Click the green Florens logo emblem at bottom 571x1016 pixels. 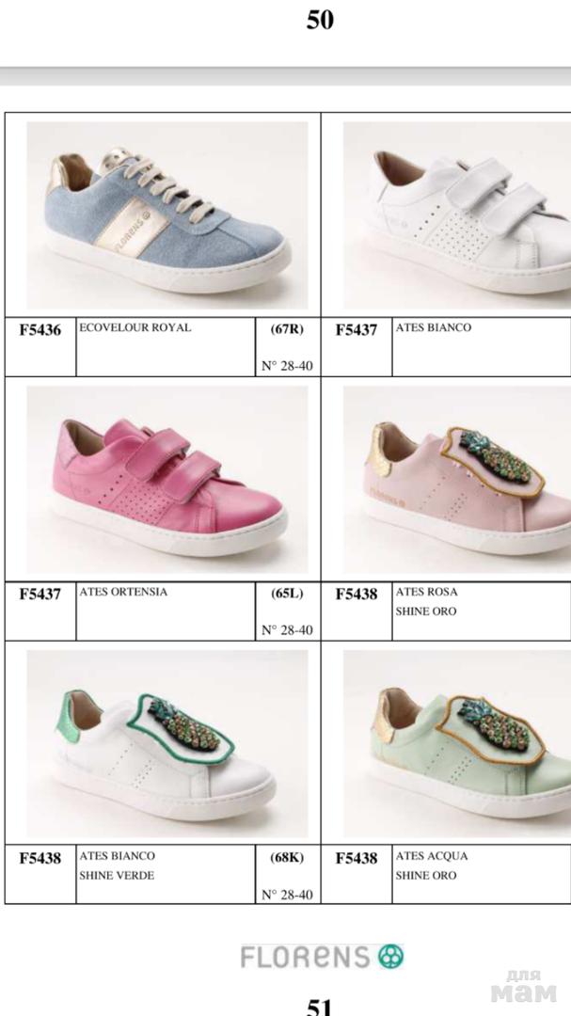391,956
